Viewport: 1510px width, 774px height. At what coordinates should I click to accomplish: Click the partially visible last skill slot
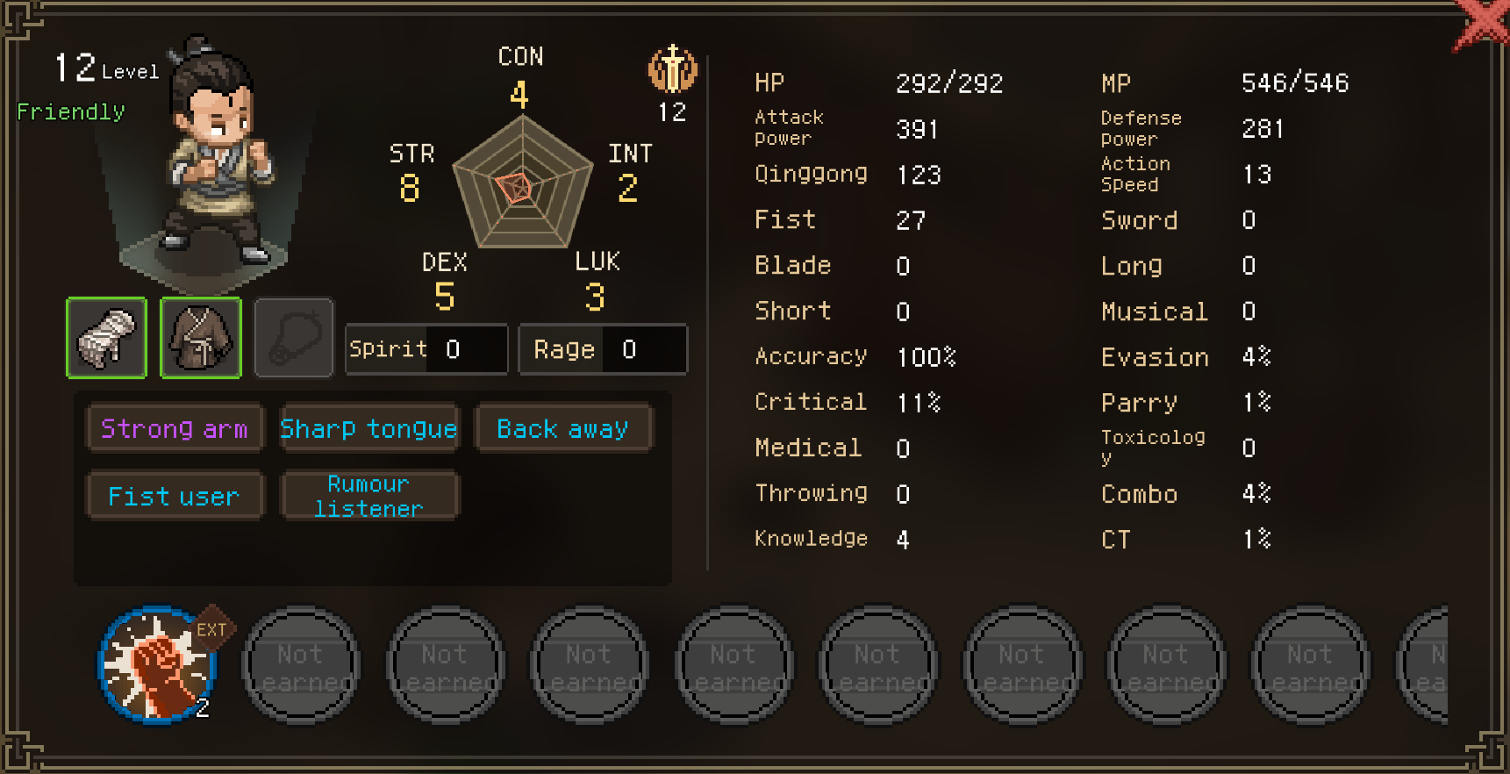pos(1422,664)
